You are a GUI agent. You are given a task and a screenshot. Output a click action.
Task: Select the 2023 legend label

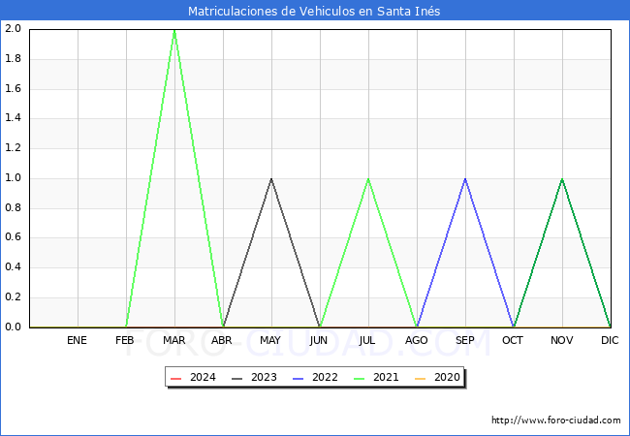(x=264, y=378)
